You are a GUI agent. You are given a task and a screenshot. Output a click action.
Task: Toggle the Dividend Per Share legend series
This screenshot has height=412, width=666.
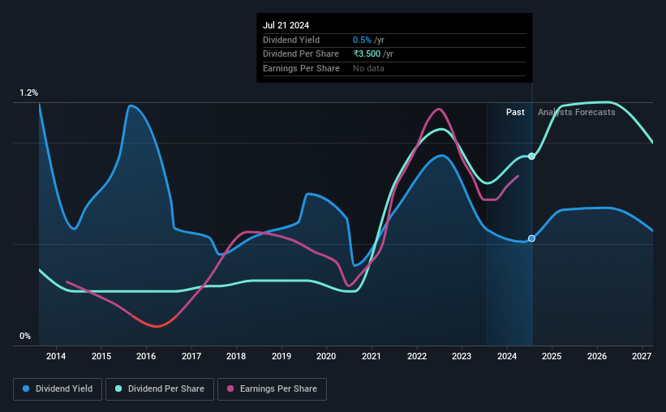point(160,389)
